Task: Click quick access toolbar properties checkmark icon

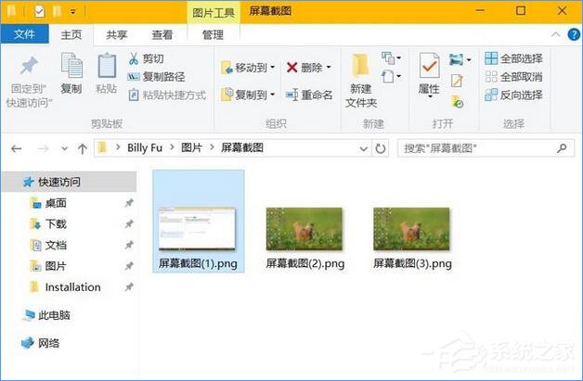Action: click(39, 11)
